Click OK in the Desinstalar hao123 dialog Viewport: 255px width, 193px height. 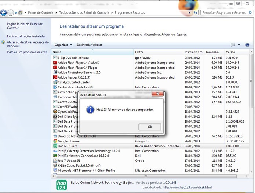[x=150, y=127]
